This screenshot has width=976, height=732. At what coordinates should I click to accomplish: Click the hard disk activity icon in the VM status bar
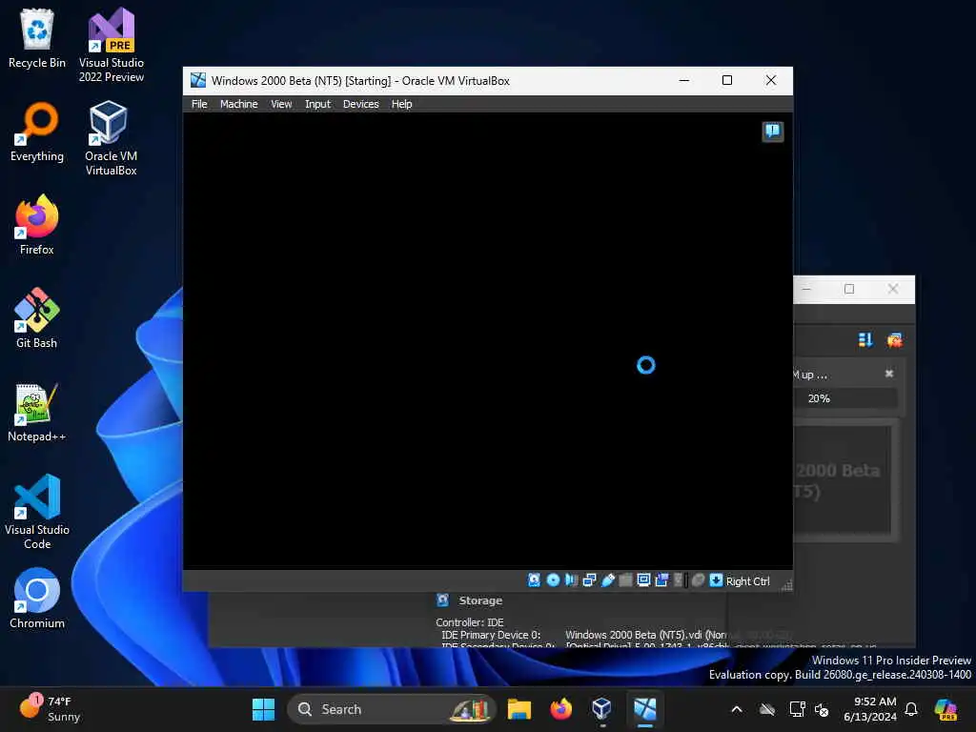click(534, 580)
